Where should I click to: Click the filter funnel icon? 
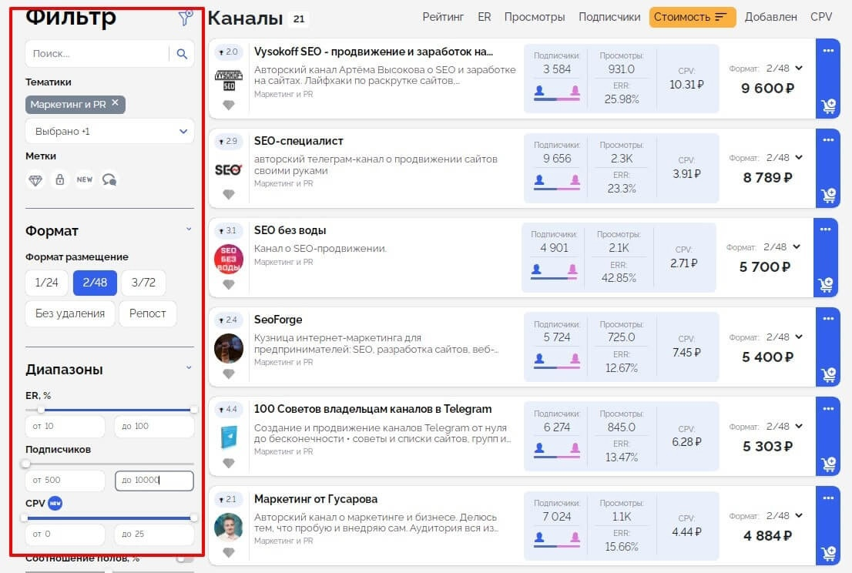tap(186, 18)
